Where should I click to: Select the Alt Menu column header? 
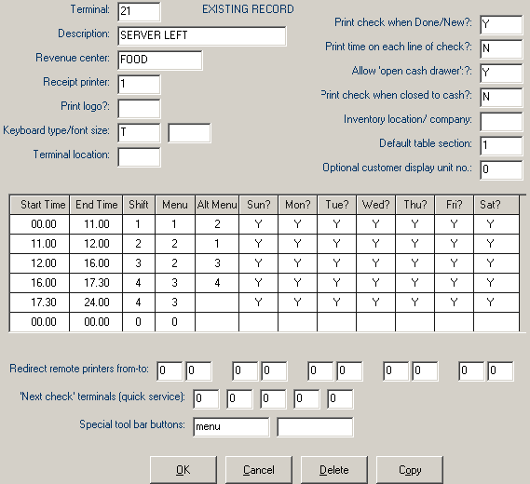click(x=217, y=205)
